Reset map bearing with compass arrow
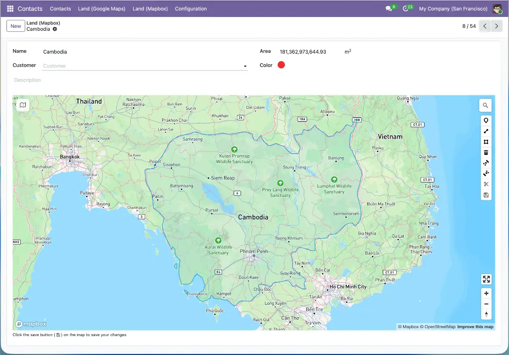 click(x=486, y=314)
